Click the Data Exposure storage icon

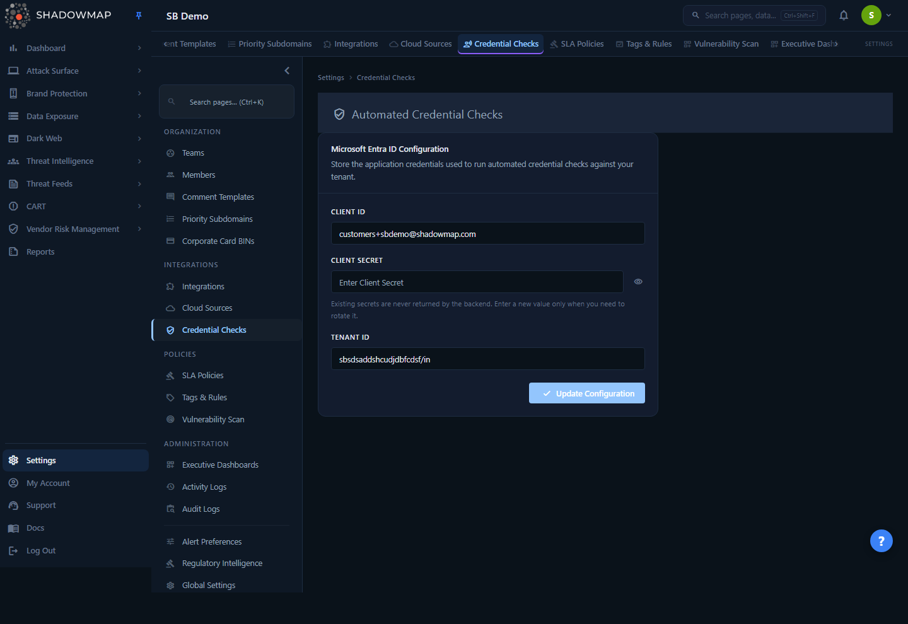13,116
